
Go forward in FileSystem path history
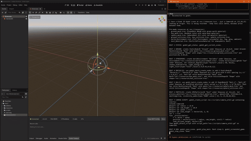click(x=4, y=94)
